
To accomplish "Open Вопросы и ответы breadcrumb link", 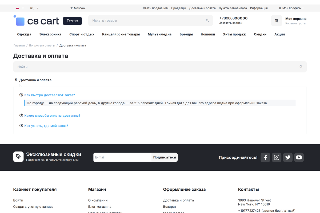I will click(x=42, y=46).
